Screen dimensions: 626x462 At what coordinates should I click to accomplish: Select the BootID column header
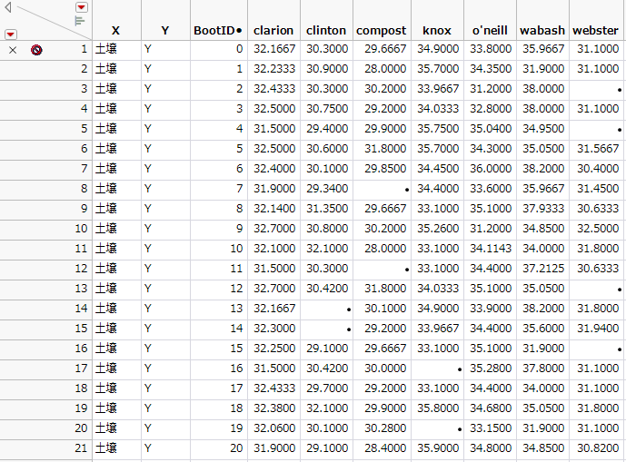click(218, 30)
